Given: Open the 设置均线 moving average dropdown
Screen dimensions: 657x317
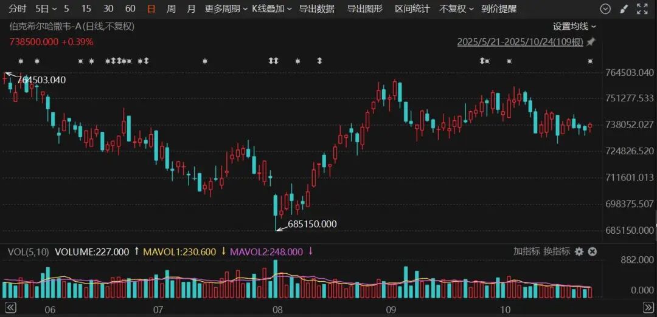Looking at the screenshot, I should point(574,26).
